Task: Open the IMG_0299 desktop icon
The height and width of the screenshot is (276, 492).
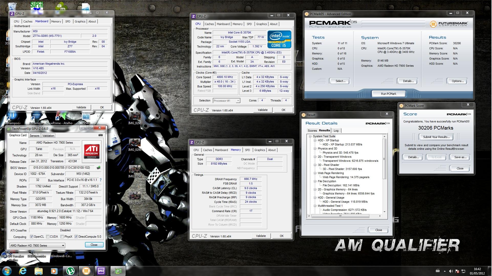Action: [135, 145]
